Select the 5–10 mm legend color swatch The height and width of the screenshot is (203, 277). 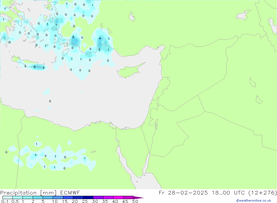(48, 197)
